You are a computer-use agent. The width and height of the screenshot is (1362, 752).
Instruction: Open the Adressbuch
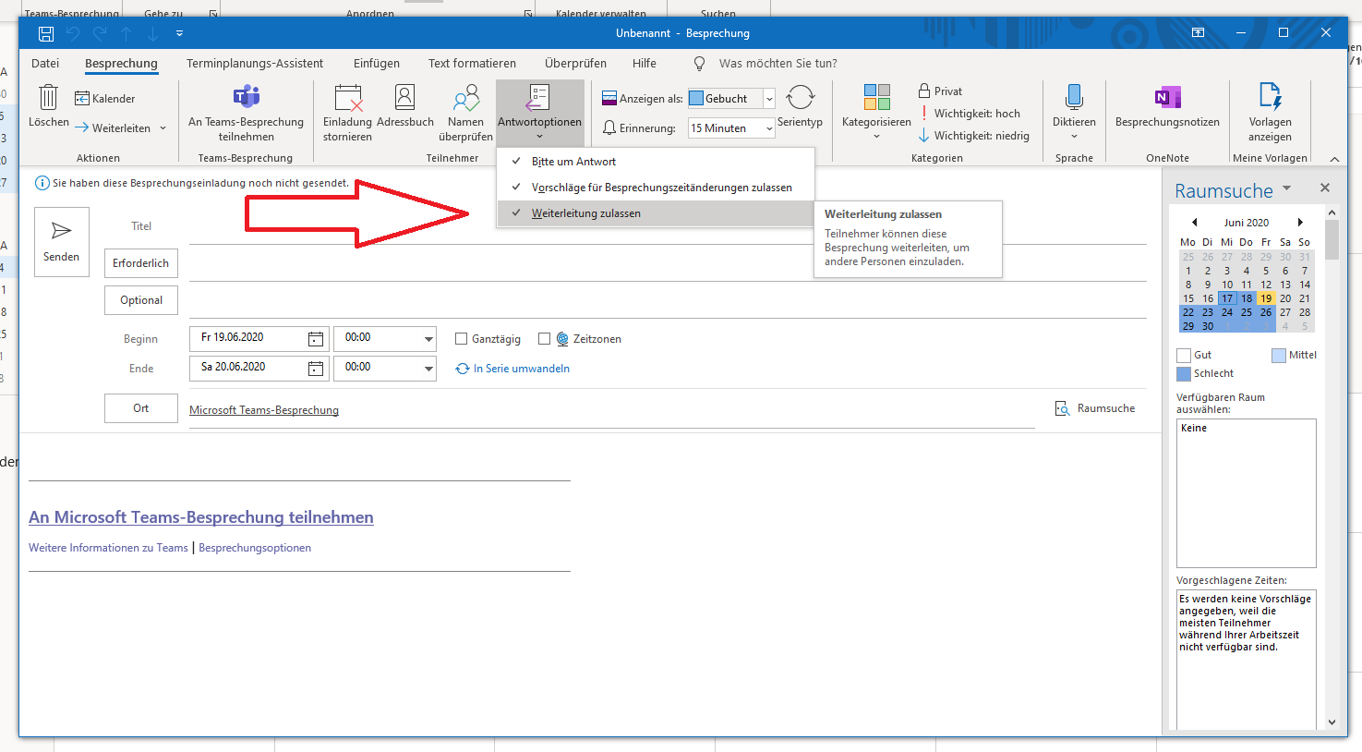[404, 98]
